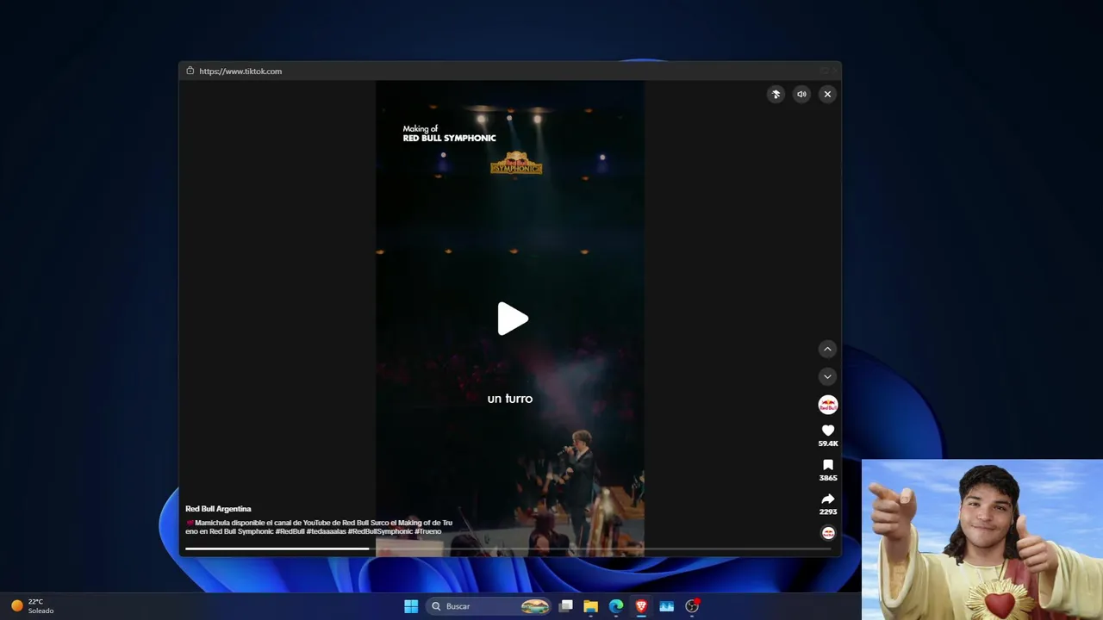Open File Explorer from the taskbar

[591, 606]
